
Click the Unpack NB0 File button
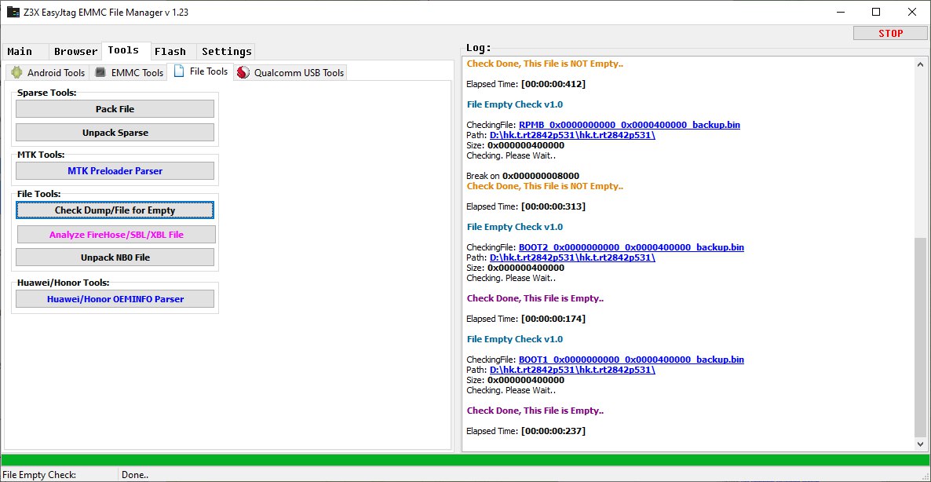115,257
